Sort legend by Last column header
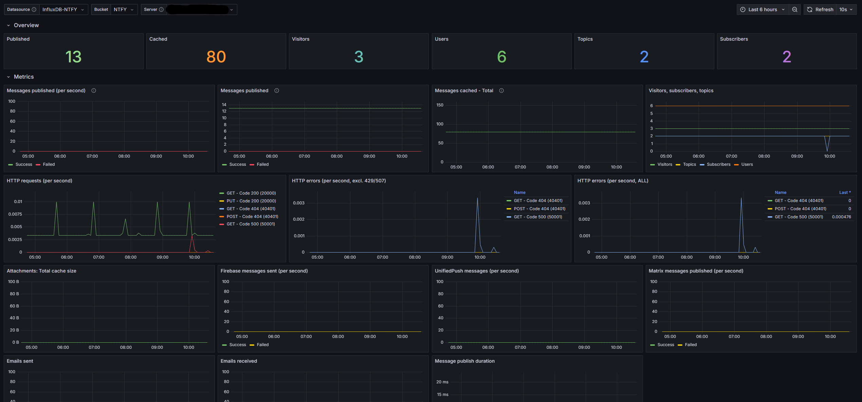 [845, 193]
